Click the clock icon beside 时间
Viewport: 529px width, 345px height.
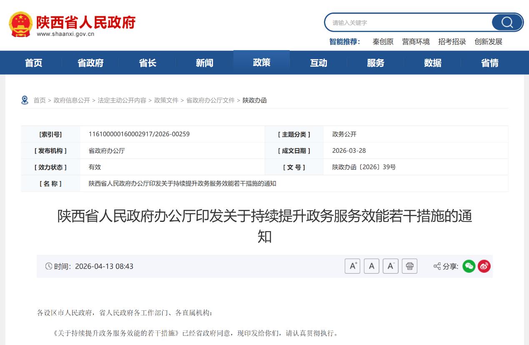(49, 266)
